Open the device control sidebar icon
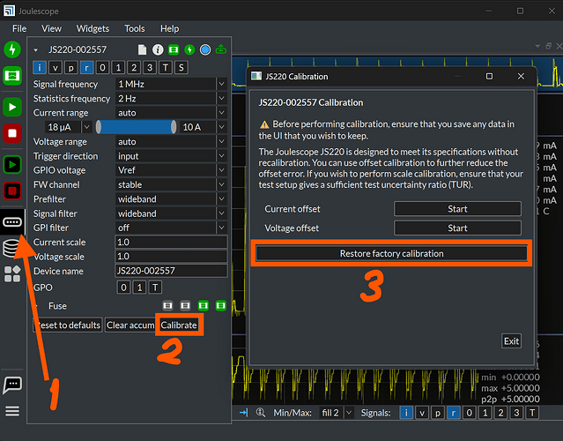Screen dimensions: 563x441 click(x=12, y=222)
